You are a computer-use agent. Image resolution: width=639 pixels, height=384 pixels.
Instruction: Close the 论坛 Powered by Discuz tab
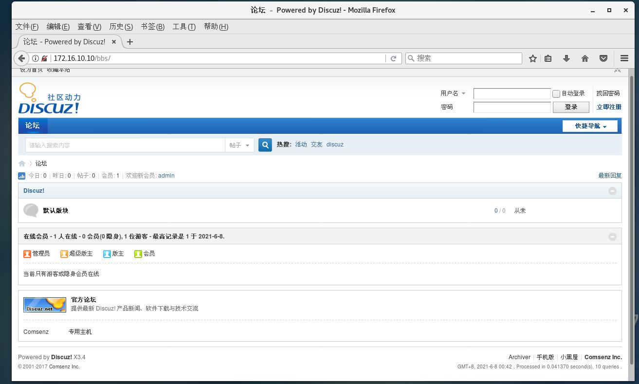coord(114,42)
